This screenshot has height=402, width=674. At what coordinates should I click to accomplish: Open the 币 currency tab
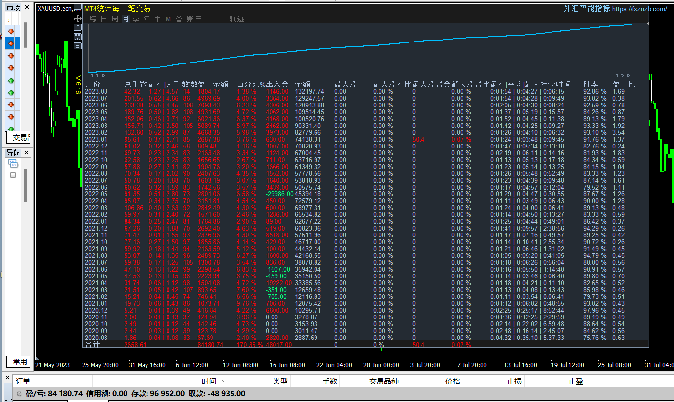coord(158,19)
